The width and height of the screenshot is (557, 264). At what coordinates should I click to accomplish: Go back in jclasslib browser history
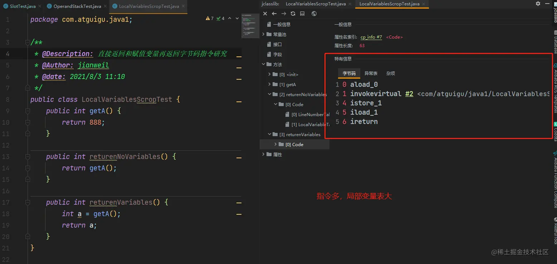(274, 14)
